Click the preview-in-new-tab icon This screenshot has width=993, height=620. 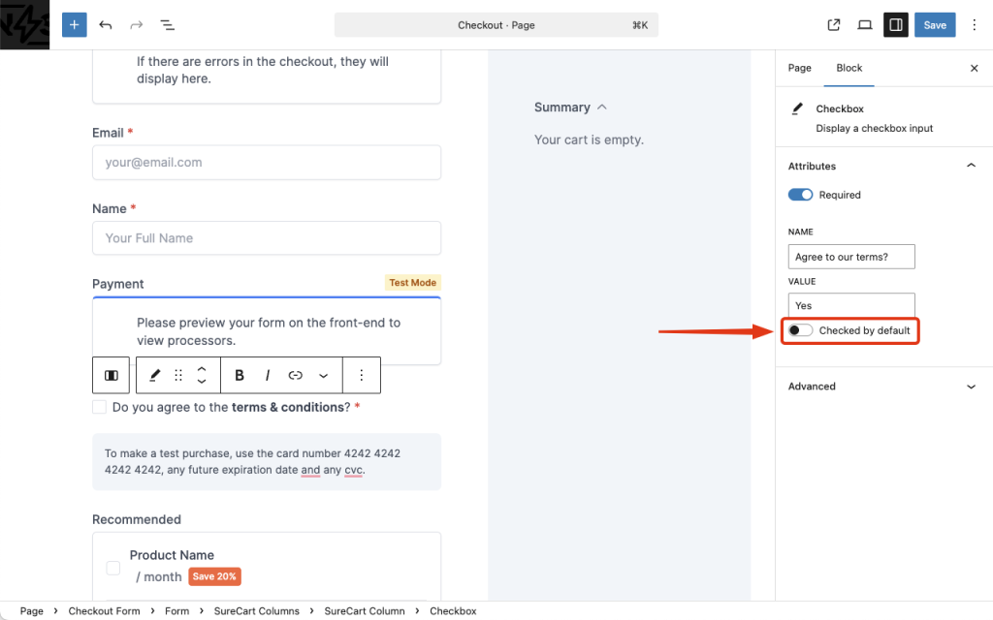pyautogui.click(x=833, y=24)
